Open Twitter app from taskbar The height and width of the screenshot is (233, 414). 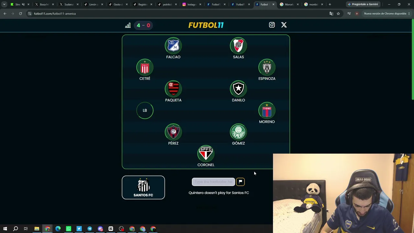point(79,229)
